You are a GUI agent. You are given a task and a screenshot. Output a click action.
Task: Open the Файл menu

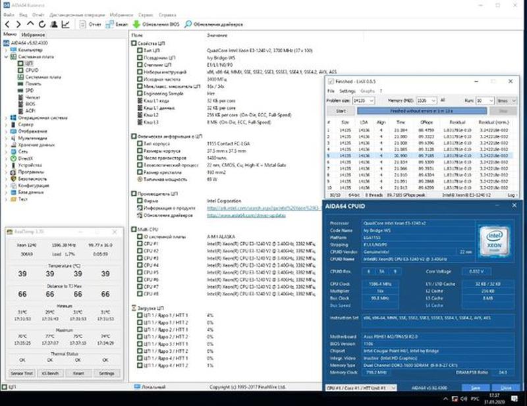9,14
